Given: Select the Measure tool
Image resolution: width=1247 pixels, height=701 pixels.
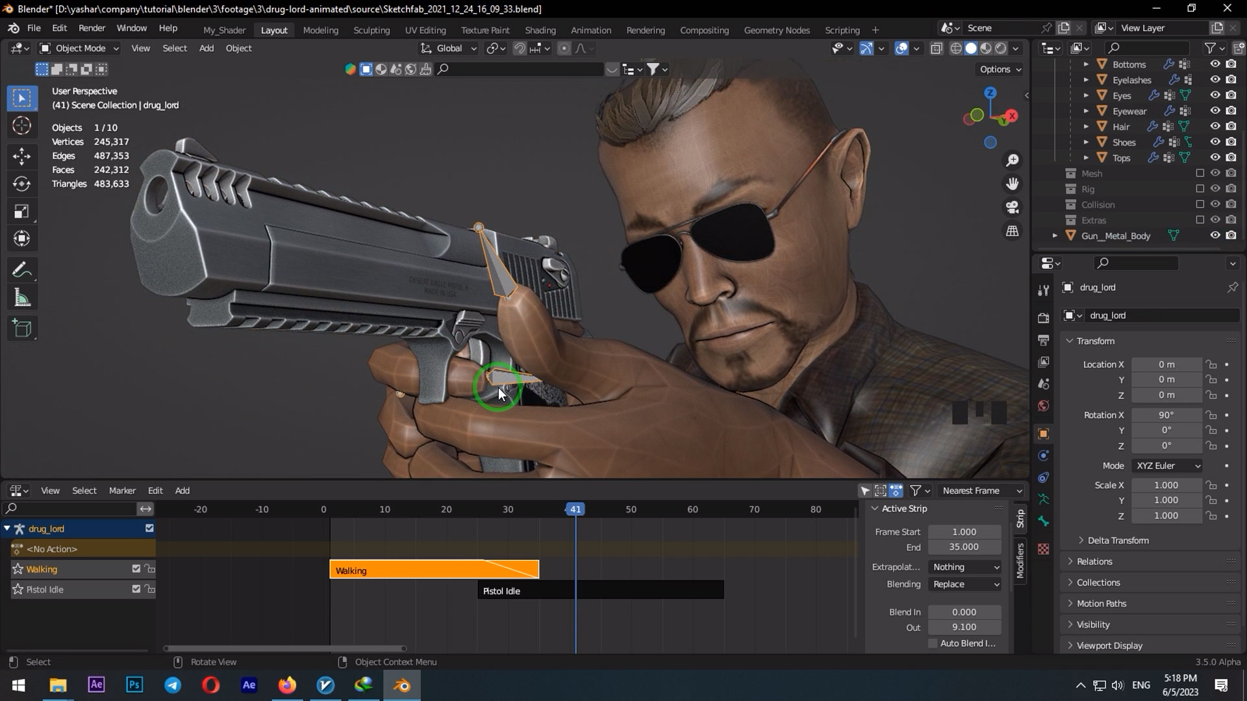Looking at the screenshot, I should pos(21,297).
